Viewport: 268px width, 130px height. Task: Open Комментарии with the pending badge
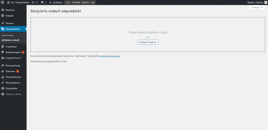13,52
